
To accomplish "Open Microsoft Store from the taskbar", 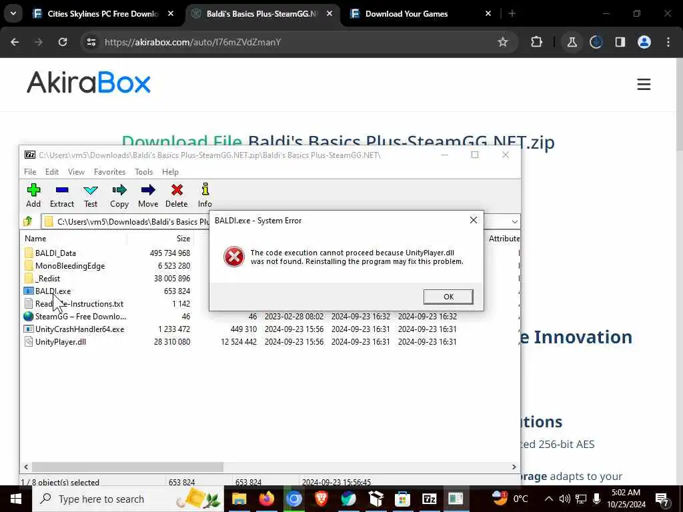I will coord(402,499).
